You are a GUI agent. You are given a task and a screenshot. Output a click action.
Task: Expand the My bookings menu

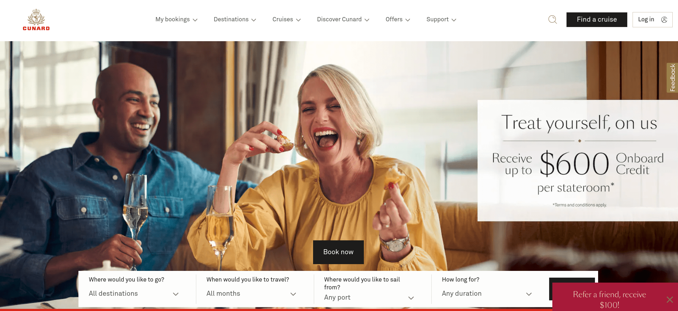176,20
